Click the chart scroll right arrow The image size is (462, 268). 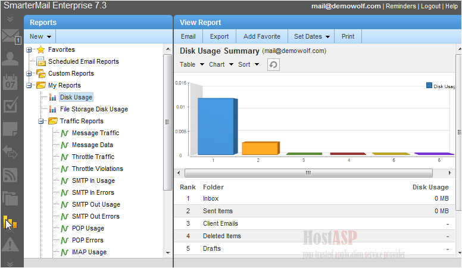pyautogui.click(x=449, y=173)
